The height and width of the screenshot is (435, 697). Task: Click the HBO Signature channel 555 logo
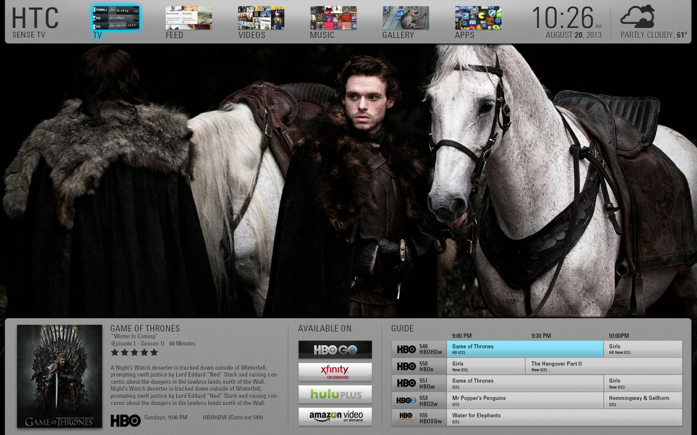(406, 418)
